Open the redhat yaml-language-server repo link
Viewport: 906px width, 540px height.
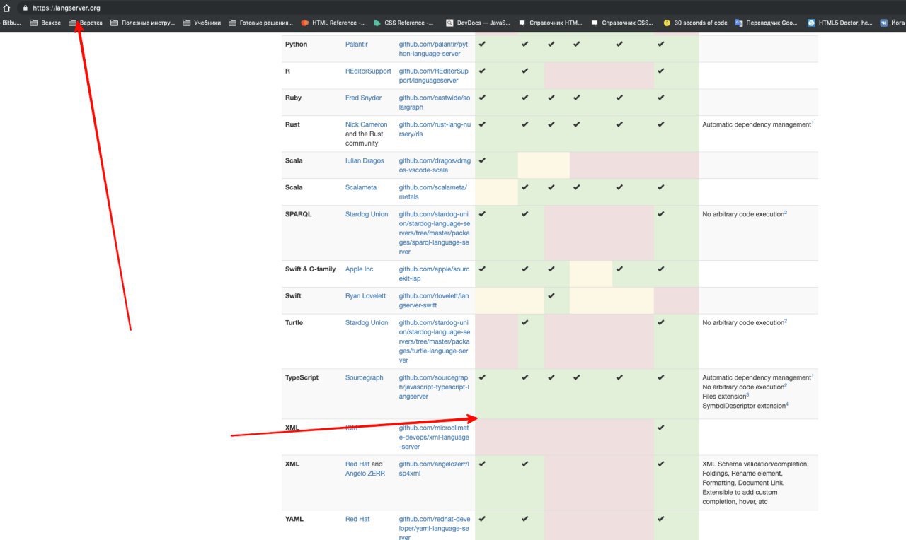click(x=434, y=528)
